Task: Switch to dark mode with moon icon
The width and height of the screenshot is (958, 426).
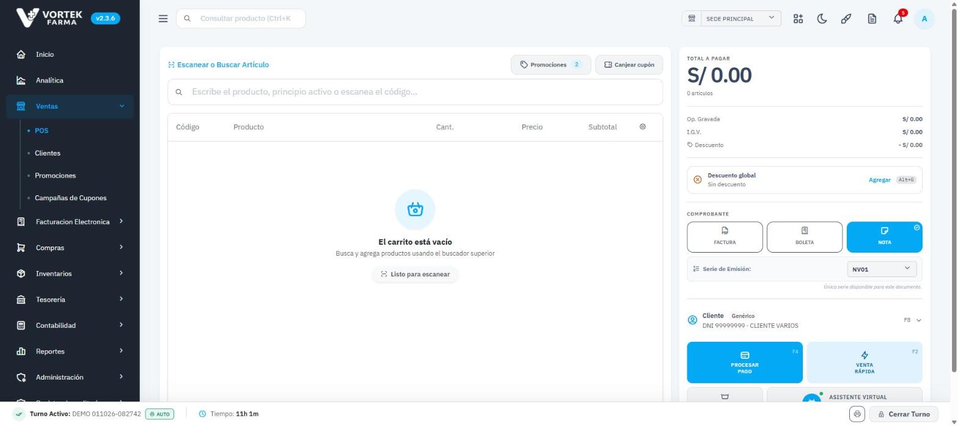Action: click(822, 18)
